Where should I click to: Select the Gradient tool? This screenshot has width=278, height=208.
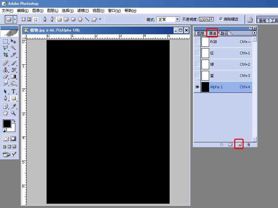(13, 76)
